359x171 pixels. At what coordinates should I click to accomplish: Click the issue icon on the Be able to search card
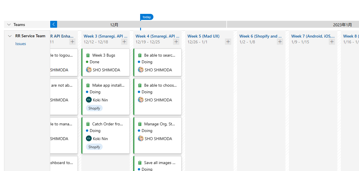click(140, 55)
